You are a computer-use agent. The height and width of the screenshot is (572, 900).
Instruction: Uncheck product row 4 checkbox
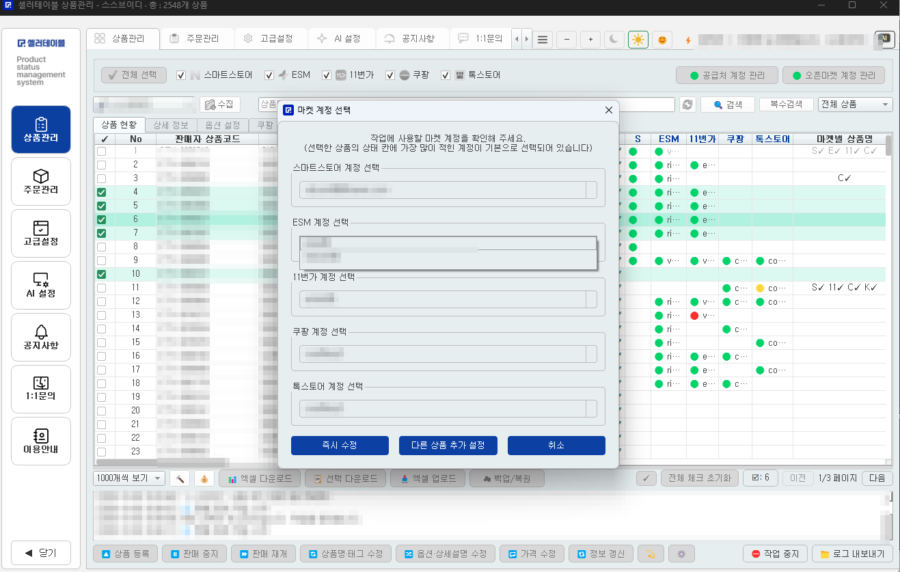click(102, 192)
